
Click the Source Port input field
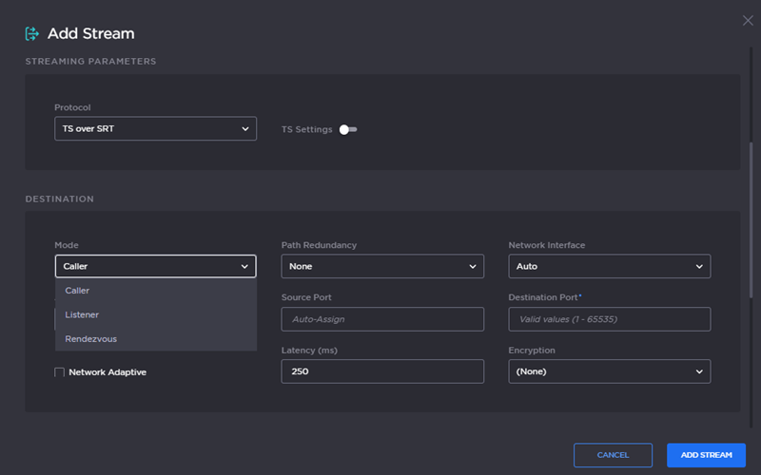382,319
